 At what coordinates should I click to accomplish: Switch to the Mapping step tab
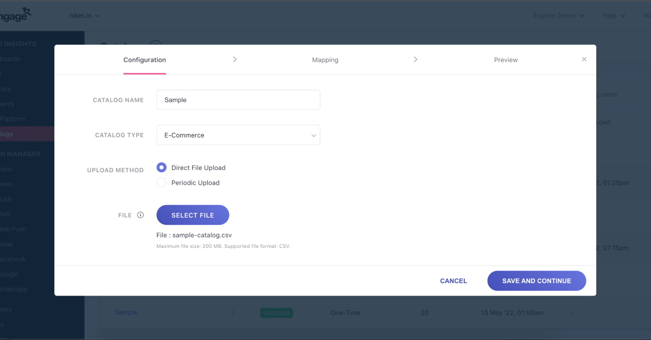coord(325,60)
